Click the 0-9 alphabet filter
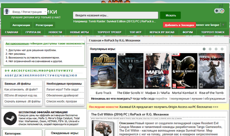The height and width of the screenshot is (136, 230). coord(7,71)
